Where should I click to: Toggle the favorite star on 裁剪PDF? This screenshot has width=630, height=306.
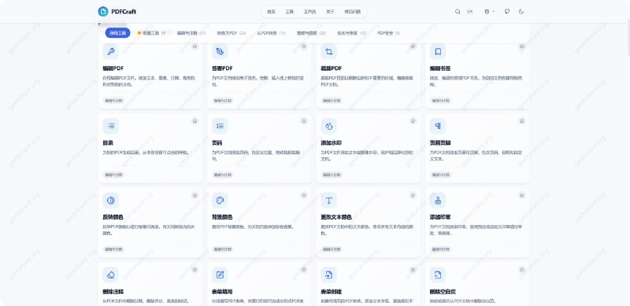click(413, 46)
